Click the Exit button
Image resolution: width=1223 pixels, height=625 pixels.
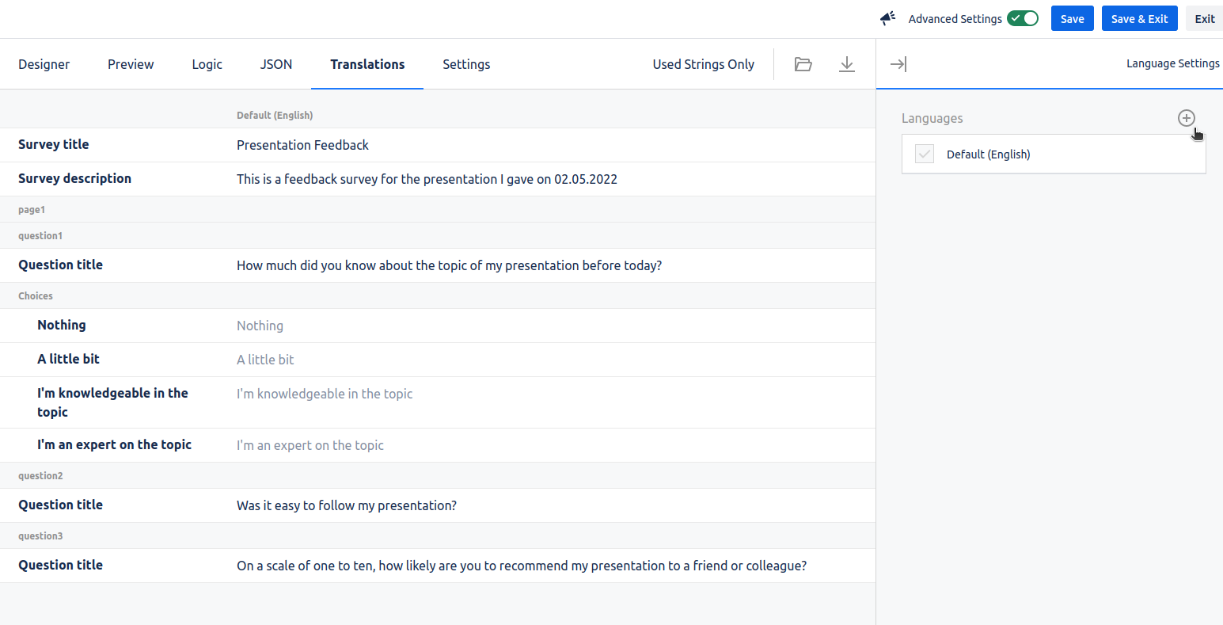click(x=1204, y=18)
